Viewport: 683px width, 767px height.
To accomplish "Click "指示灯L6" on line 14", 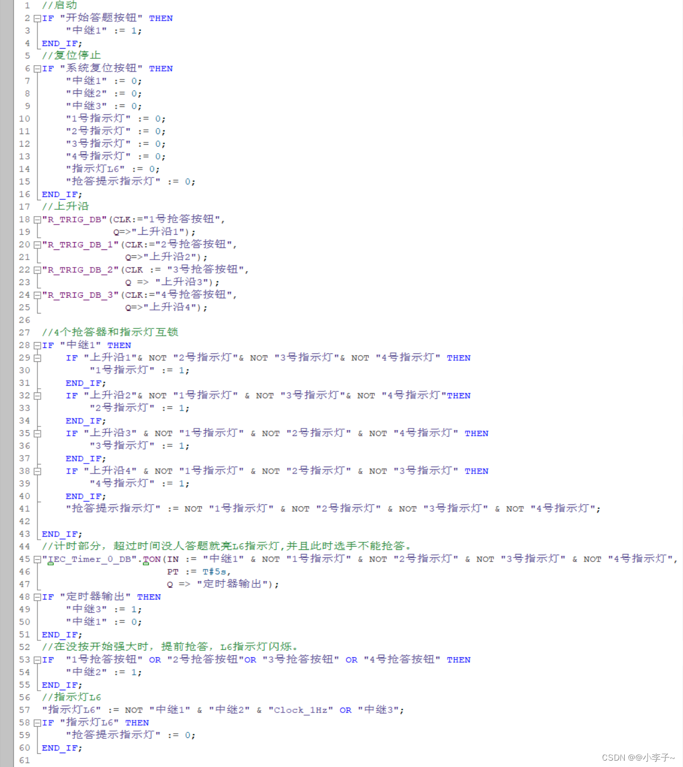I will click(95, 168).
